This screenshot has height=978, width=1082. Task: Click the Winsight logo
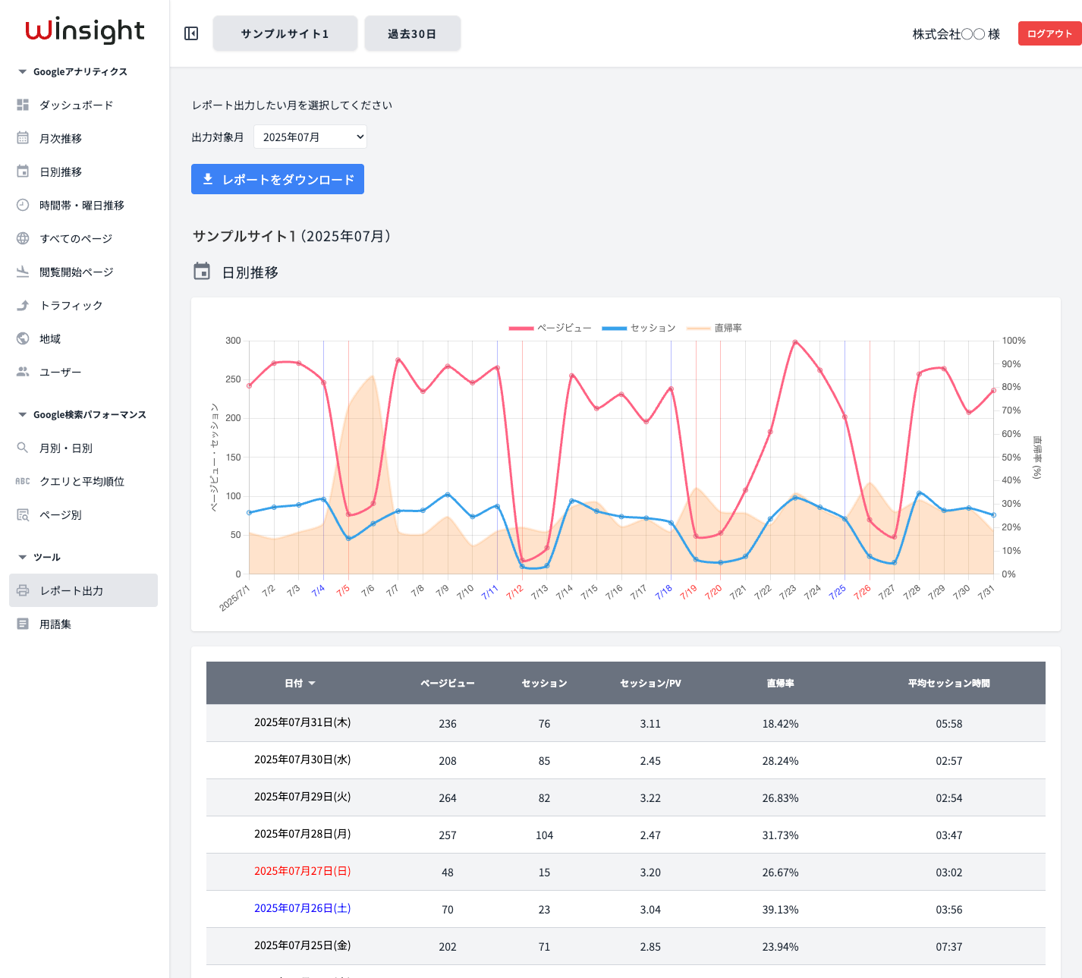(84, 30)
